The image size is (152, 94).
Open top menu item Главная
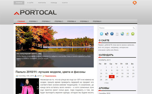click(x=19, y=3)
